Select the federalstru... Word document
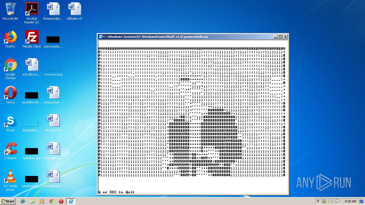This screenshot has width=365, height=205. tap(53, 151)
